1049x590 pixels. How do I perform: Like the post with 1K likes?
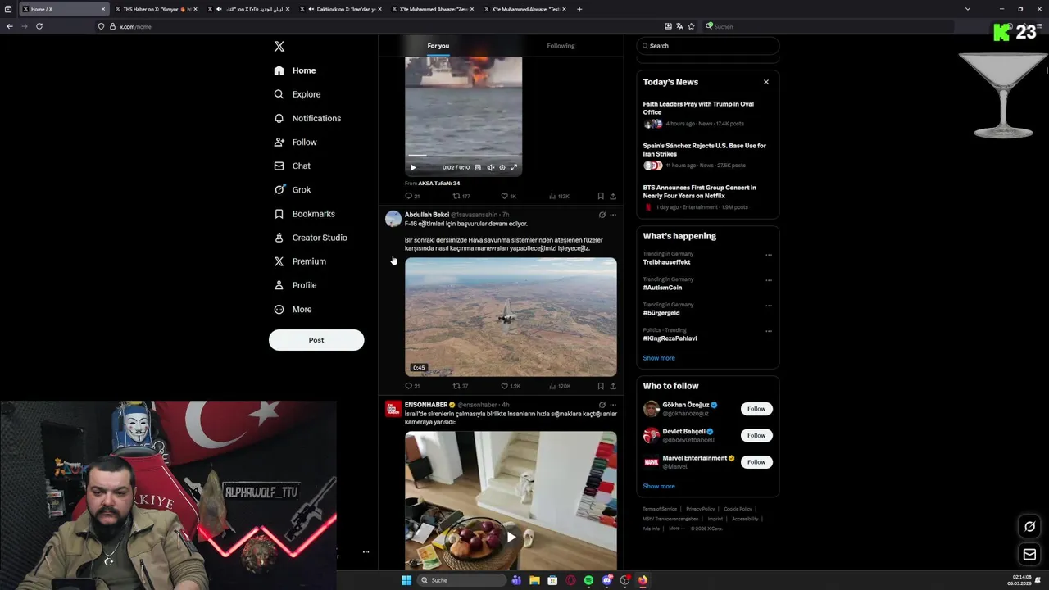click(509, 197)
